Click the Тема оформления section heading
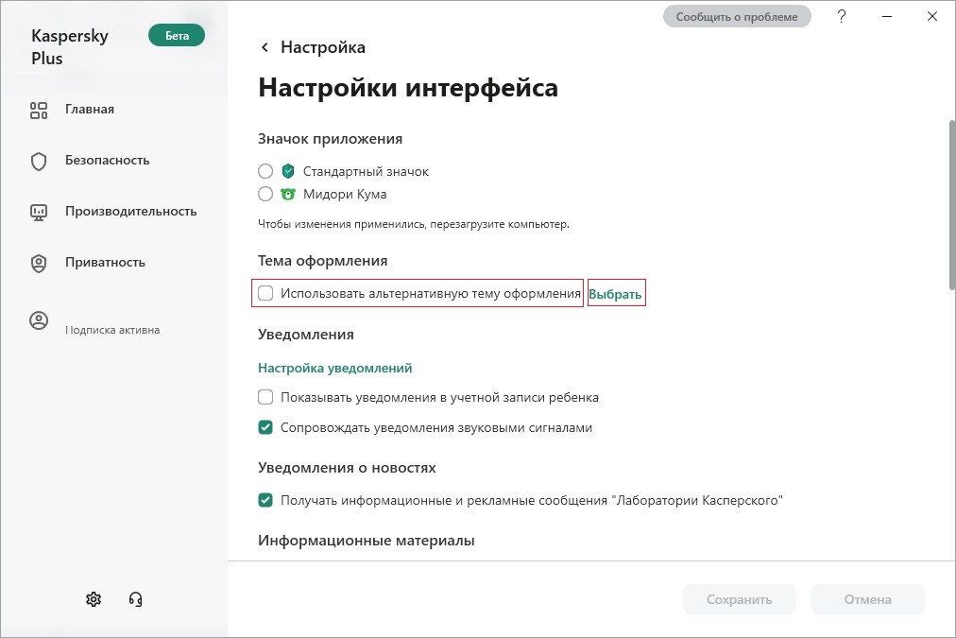Image resolution: width=956 pixels, height=638 pixels. [322, 261]
